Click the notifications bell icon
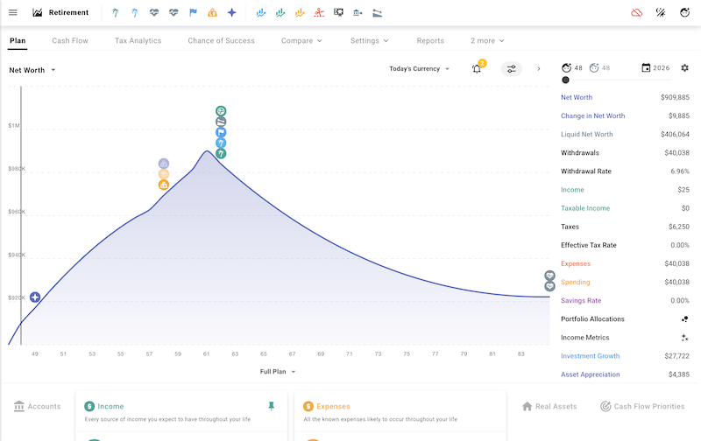The image size is (701, 441). 477,69
